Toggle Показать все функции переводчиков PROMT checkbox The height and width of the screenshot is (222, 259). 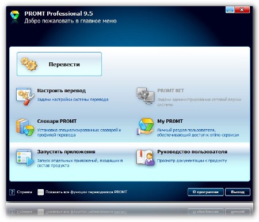[40, 192]
